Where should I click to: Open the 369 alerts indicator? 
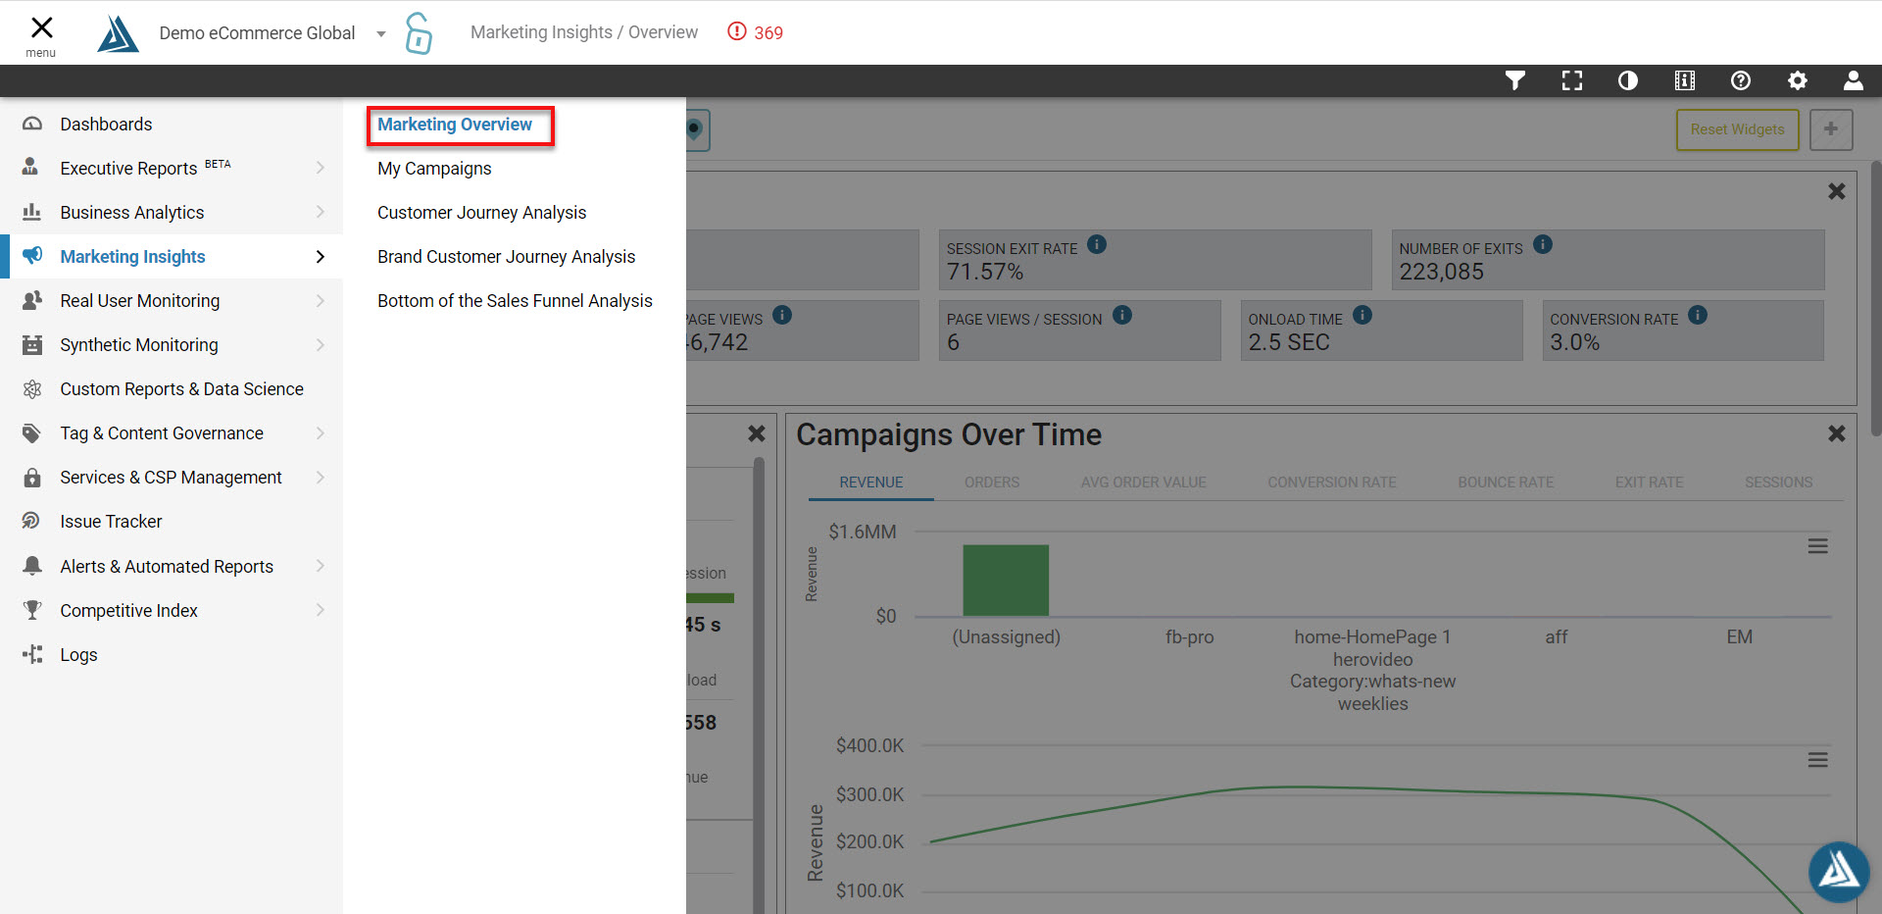755,32
